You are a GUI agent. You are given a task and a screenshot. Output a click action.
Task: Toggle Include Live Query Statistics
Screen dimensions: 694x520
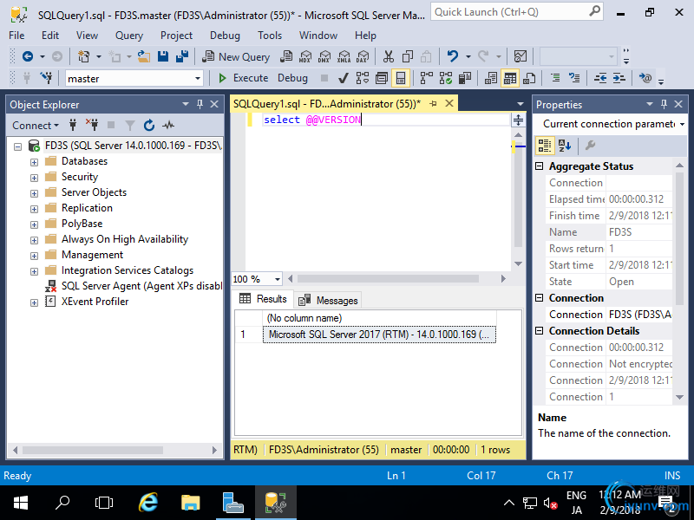tap(446, 78)
